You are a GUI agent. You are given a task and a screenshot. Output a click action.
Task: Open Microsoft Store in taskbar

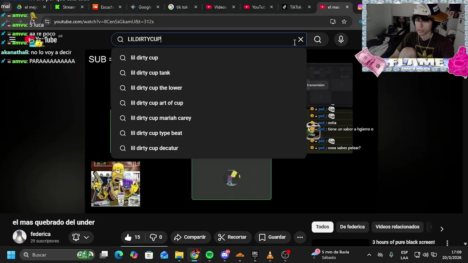(149, 255)
